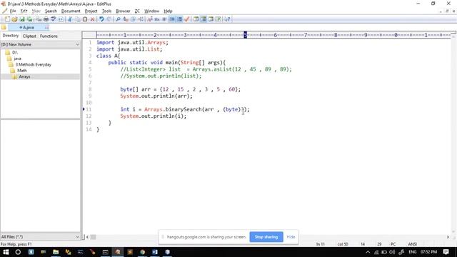Screen dimensions: 457x257
Task: Open the notification center tray icon
Action: 446,252
